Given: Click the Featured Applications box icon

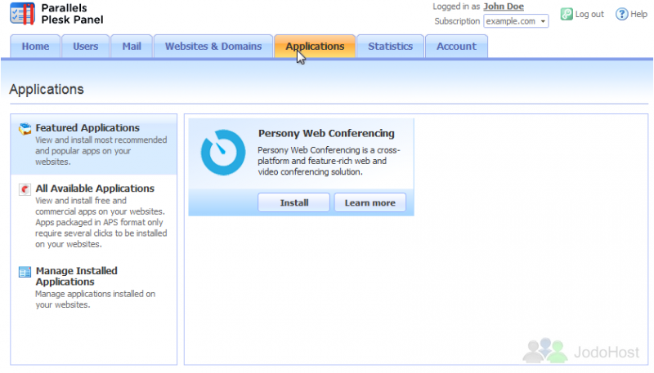Looking at the screenshot, I should click(x=25, y=129).
